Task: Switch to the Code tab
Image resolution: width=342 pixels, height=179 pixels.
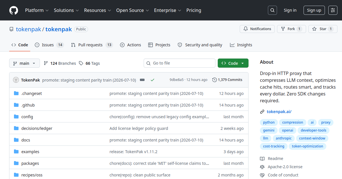Action: coord(20,45)
